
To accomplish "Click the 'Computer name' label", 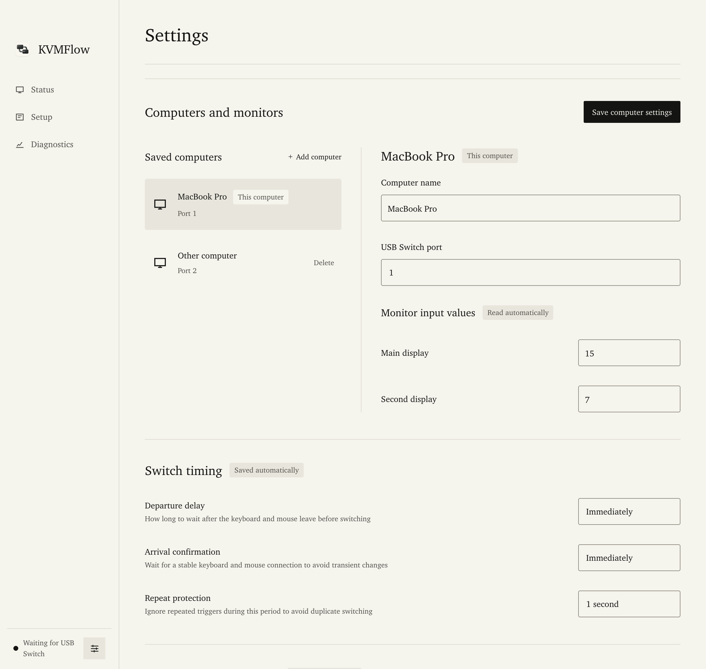I will point(411,182).
